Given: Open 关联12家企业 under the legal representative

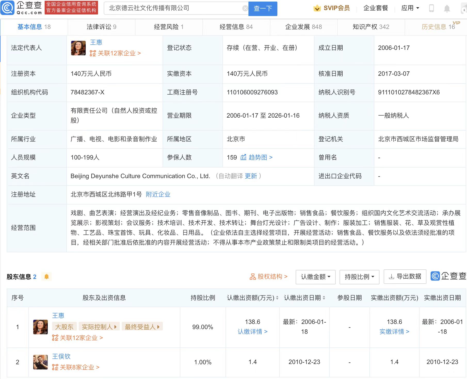Looking at the screenshot, I should click(115, 53).
